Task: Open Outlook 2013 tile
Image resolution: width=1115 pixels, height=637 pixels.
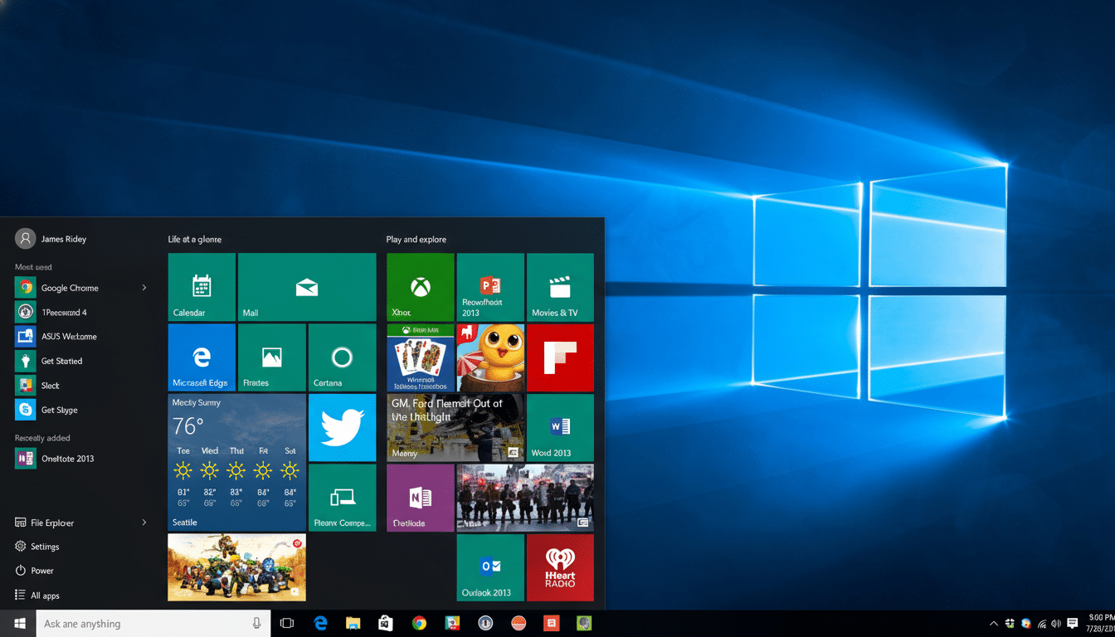Action: (489, 567)
